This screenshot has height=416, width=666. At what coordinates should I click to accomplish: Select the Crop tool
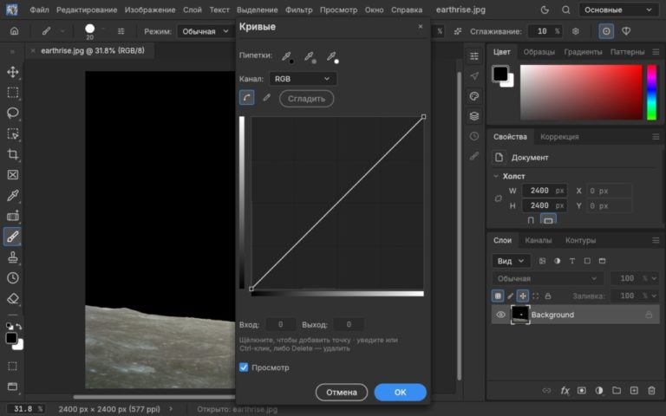click(x=13, y=154)
